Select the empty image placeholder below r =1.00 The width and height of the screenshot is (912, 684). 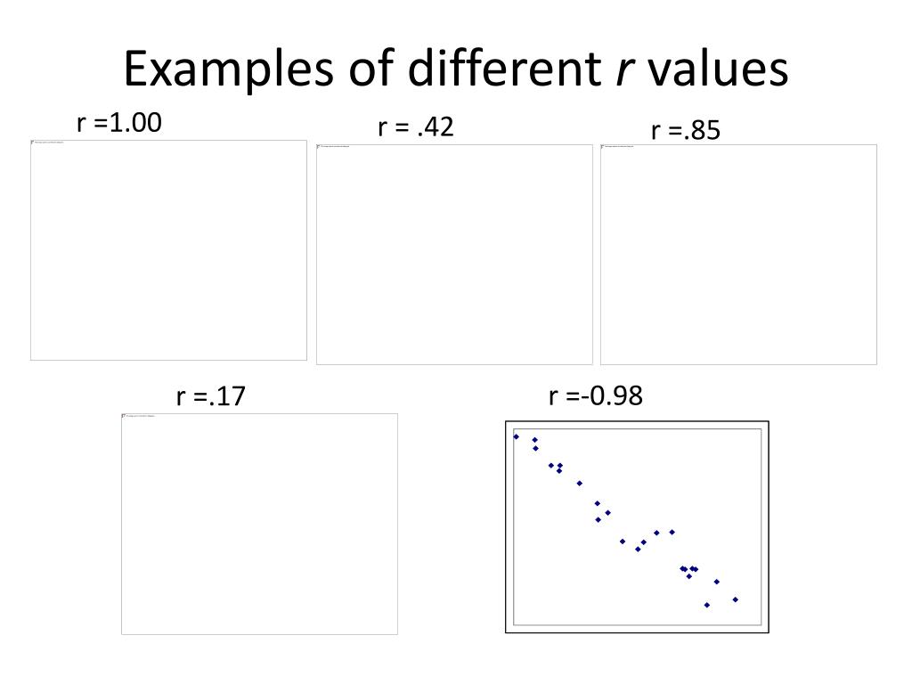click(168, 250)
